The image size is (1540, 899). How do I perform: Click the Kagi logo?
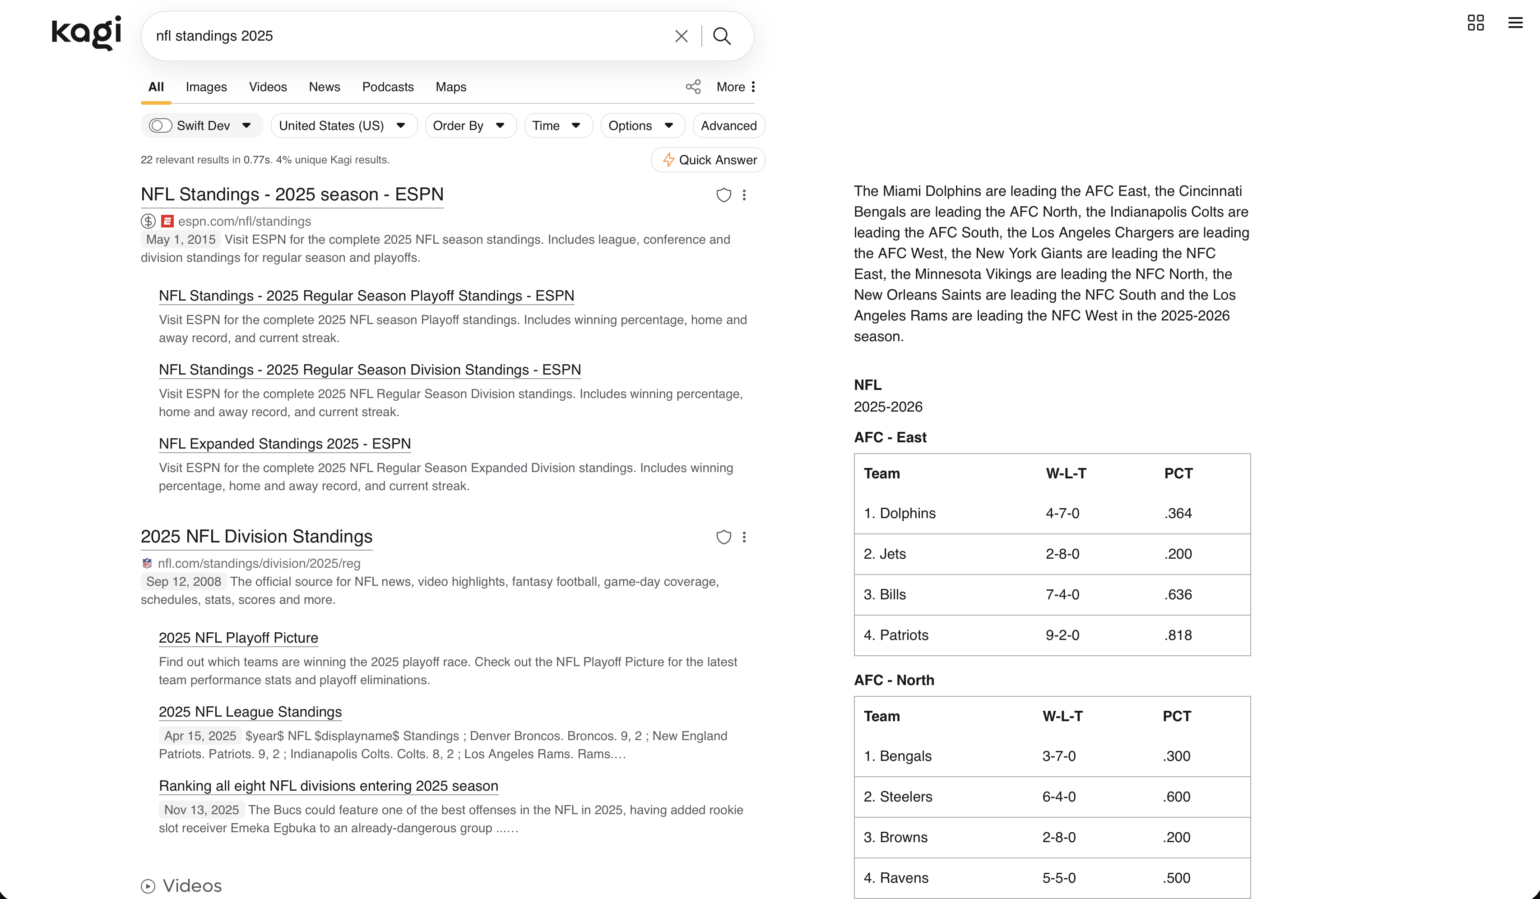tap(85, 33)
